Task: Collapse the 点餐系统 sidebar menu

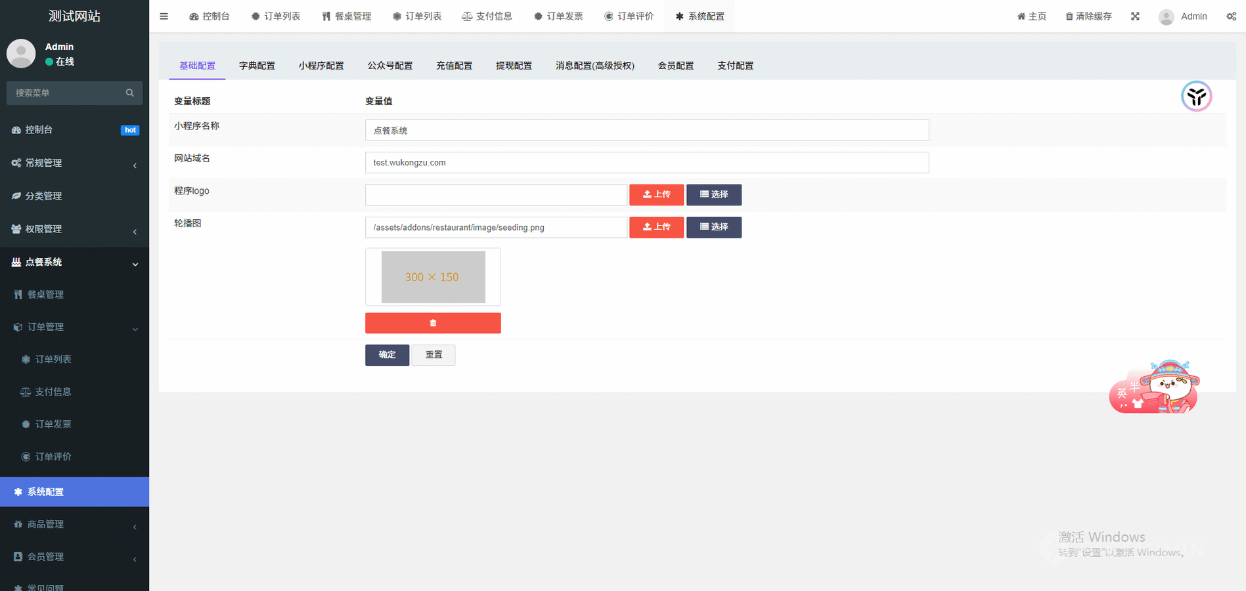Action: pos(74,262)
